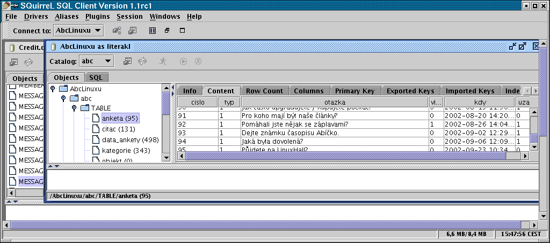Select data_ankety (498) table in tree
550x243 pixels.
[x=131, y=140]
